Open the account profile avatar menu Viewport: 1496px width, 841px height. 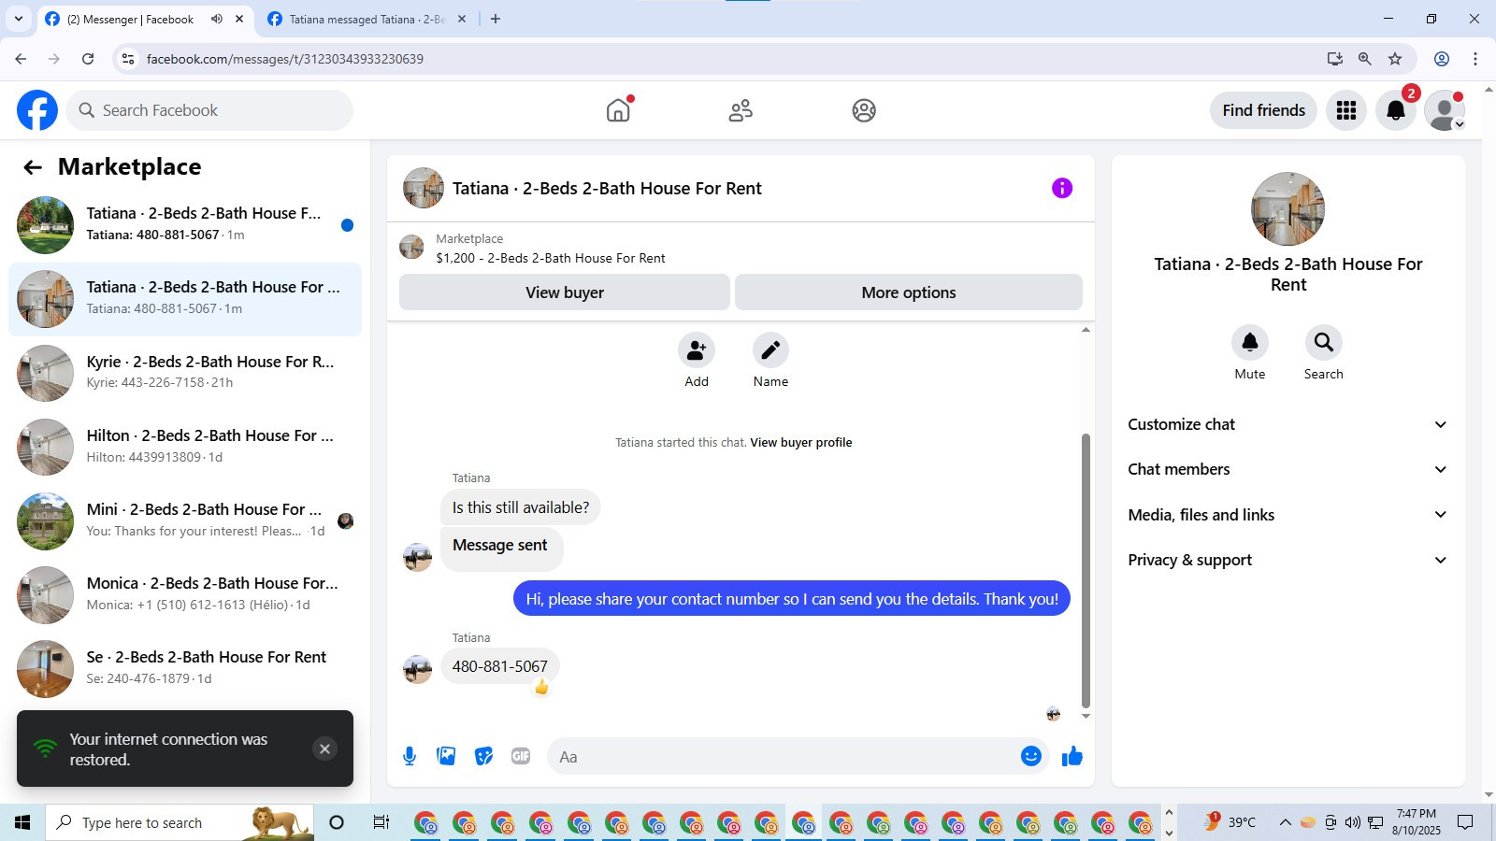click(1445, 110)
